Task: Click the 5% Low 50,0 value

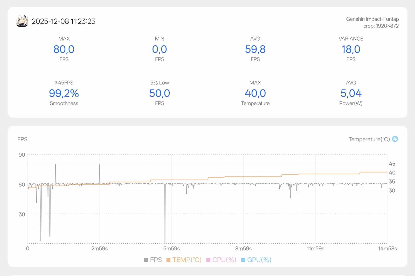Action: [160, 93]
